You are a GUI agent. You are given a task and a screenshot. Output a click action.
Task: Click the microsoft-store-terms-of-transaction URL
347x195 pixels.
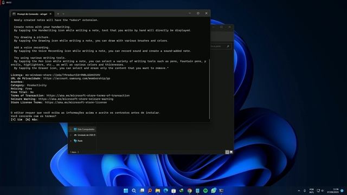pos(88,95)
